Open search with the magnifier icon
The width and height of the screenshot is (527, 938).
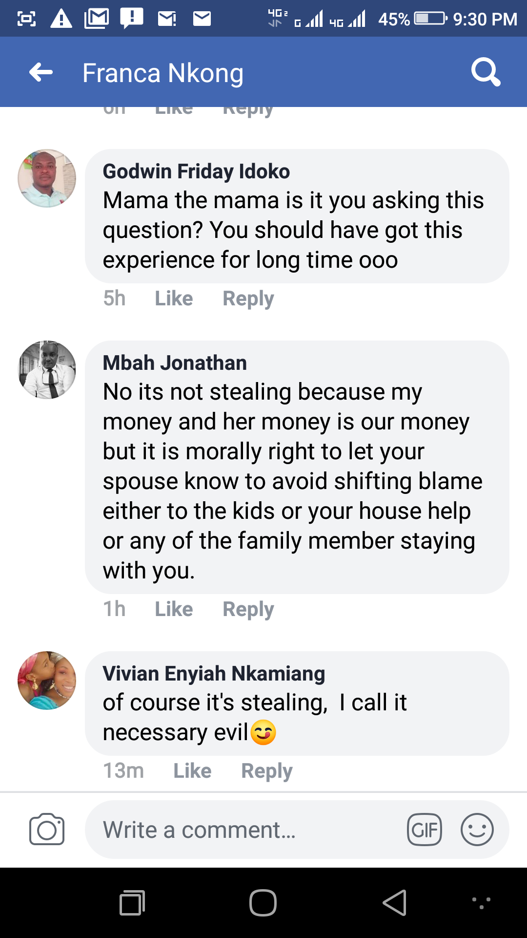click(x=486, y=72)
